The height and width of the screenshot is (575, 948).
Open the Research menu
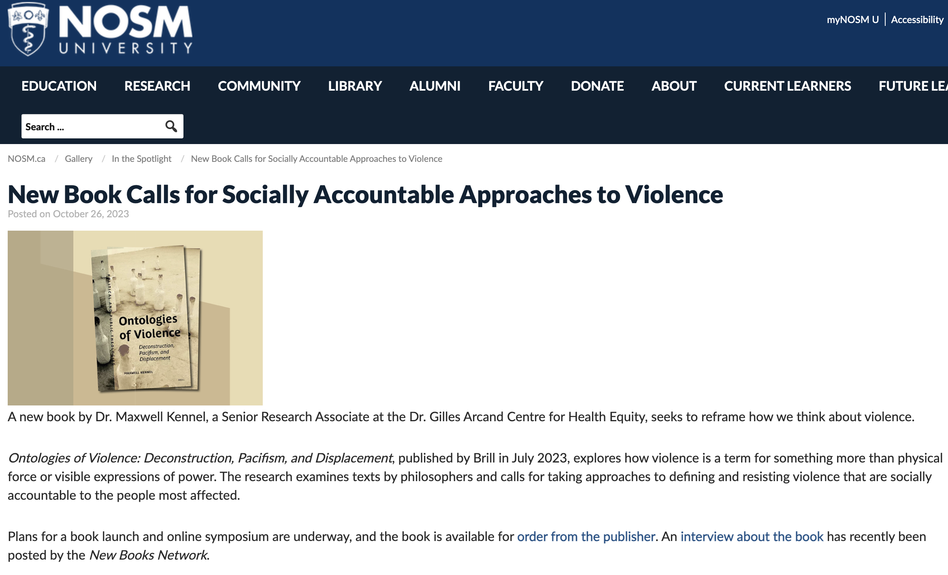[x=157, y=86]
